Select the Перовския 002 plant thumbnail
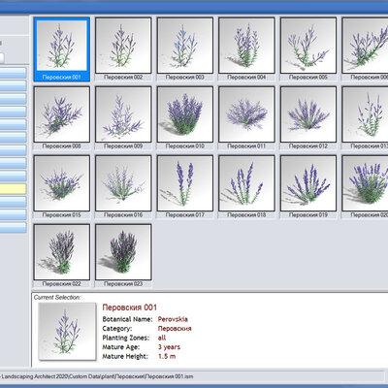The width and height of the screenshot is (388, 388). pyautogui.click(x=123, y=46)
